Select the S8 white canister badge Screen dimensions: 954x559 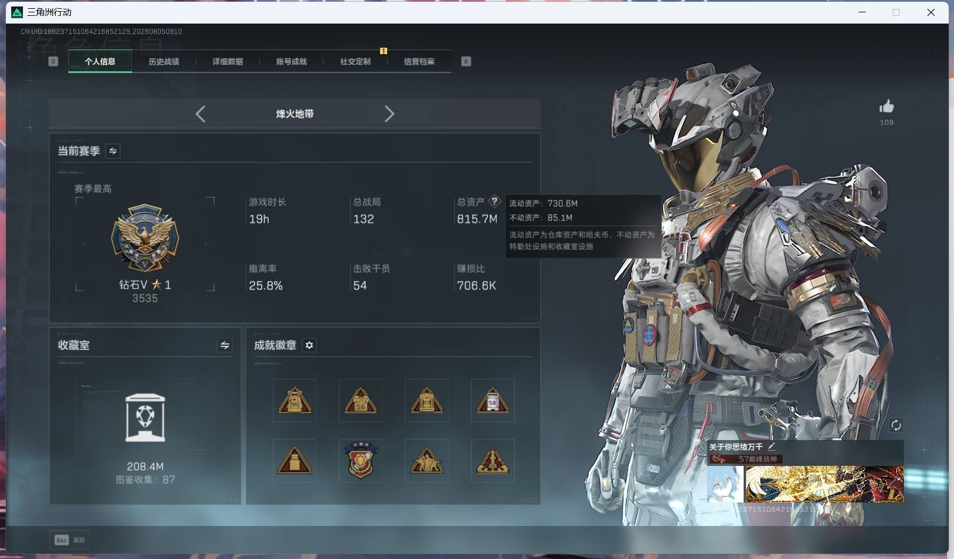(493, 401)
